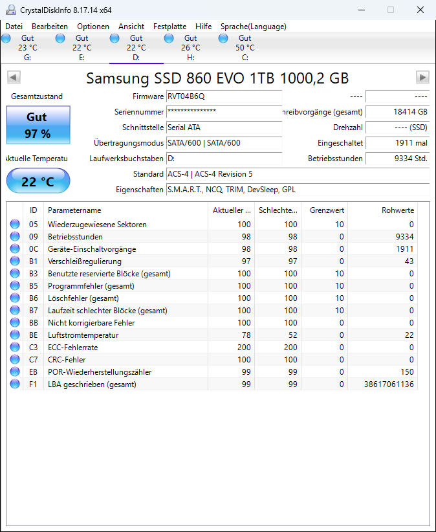This screenshot has width=436, height=532.
Task: Click the 22 °C temperature button
Action: [x=38, y=181]
